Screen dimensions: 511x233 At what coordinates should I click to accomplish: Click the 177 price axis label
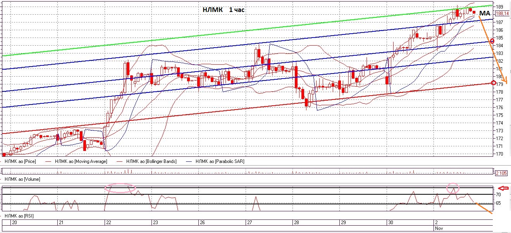pyautogui.click(x=499, y=100)
